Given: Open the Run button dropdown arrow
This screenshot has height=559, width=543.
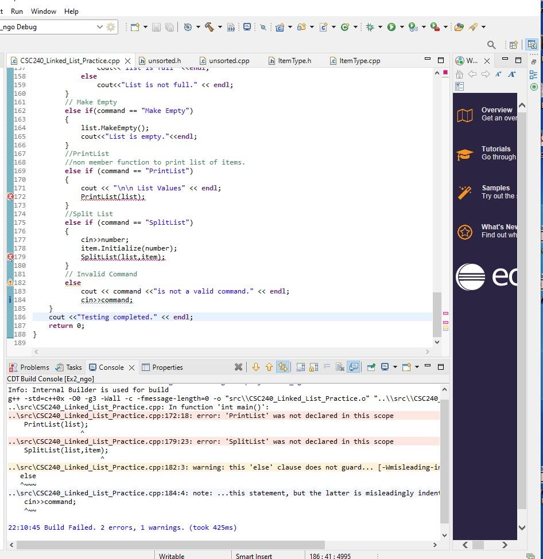Looking at the screenshot, I should tap(402, 26).
